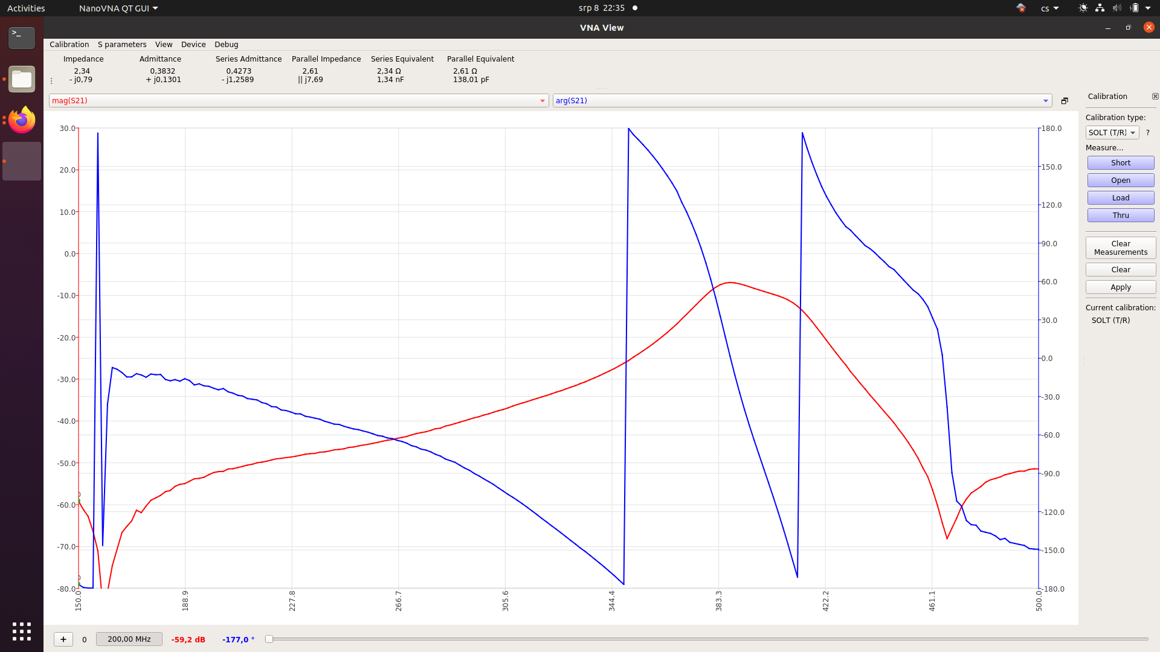1160x652 pixels.
Task: Click the marker frequency slider handle
Action: [x=269, y=639]
